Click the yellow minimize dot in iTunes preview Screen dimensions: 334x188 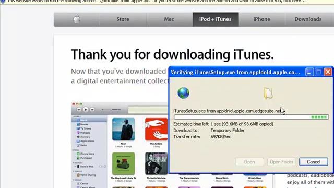pyautogui.click(x=77, y=104)
